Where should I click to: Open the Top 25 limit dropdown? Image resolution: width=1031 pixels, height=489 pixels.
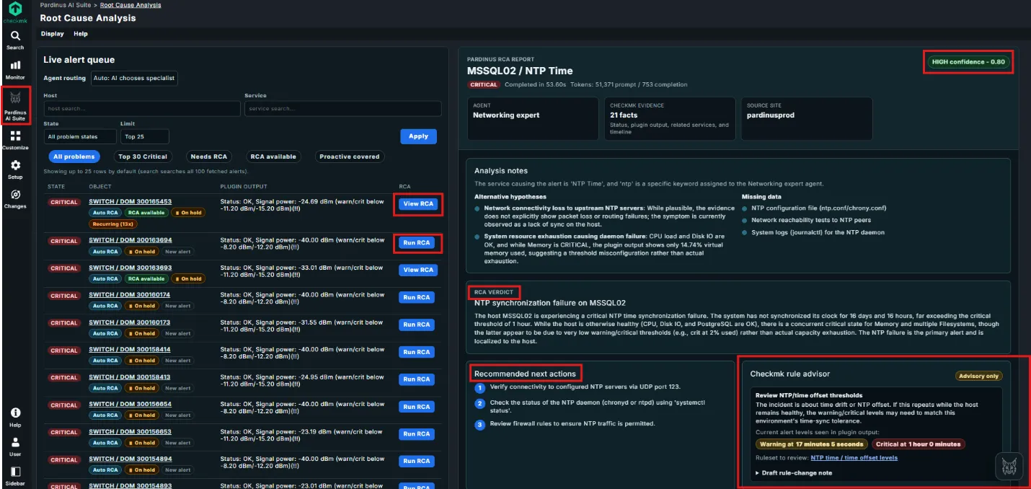(145, 136)
